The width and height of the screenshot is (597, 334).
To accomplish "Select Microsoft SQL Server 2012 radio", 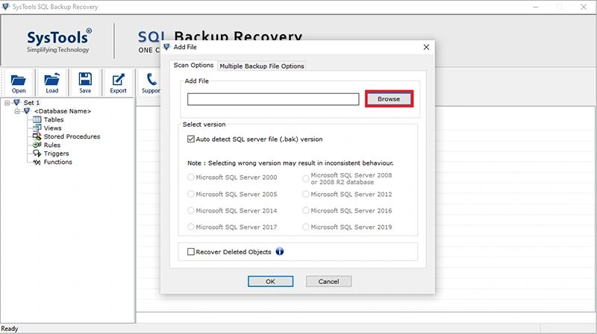I will click(305, 194).
